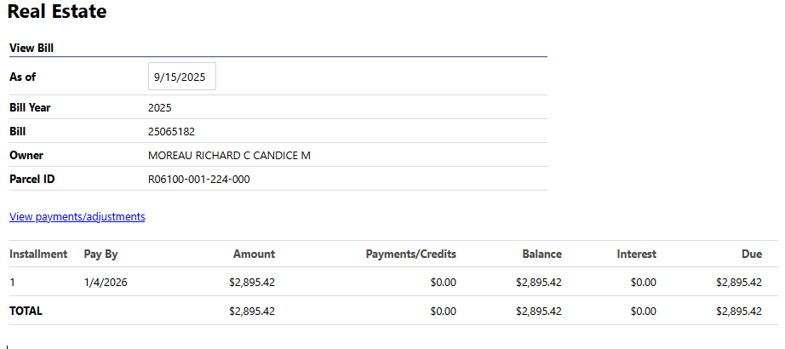Open the View payments/adjustments link
The width and height of the screenshot is (785, 349).
click(77, 217)
